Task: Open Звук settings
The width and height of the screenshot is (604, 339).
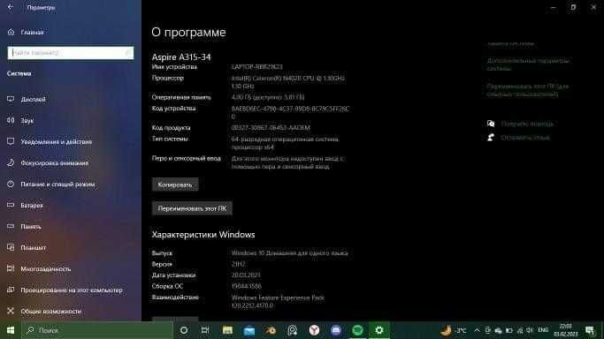Action: [x=20, y=120]
